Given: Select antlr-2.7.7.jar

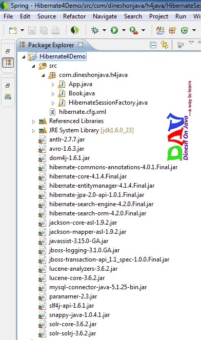Looking at the screenshot, I should click(62, 139).
